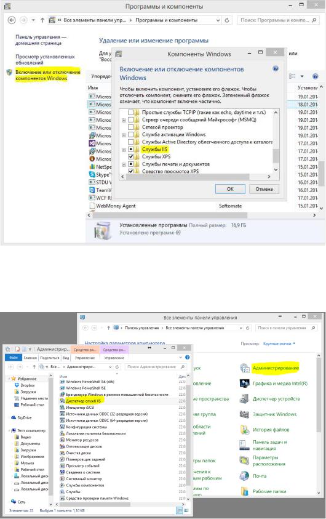Toggle Сервер очереди сообщений (MSMQ) checkbox
326x519 pixels.
(131, 119)
